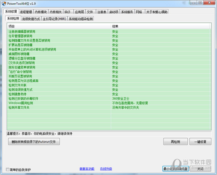
Task: Select the 扩展名是否被隐藏 row
Action: (x=109, y=45)
